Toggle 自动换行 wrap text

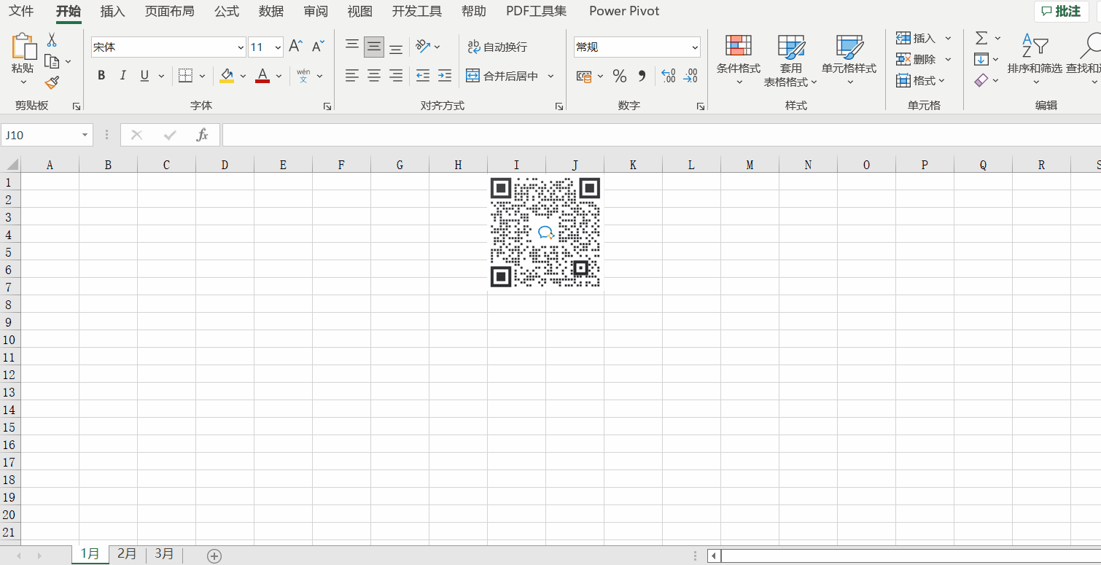point(497,47)
